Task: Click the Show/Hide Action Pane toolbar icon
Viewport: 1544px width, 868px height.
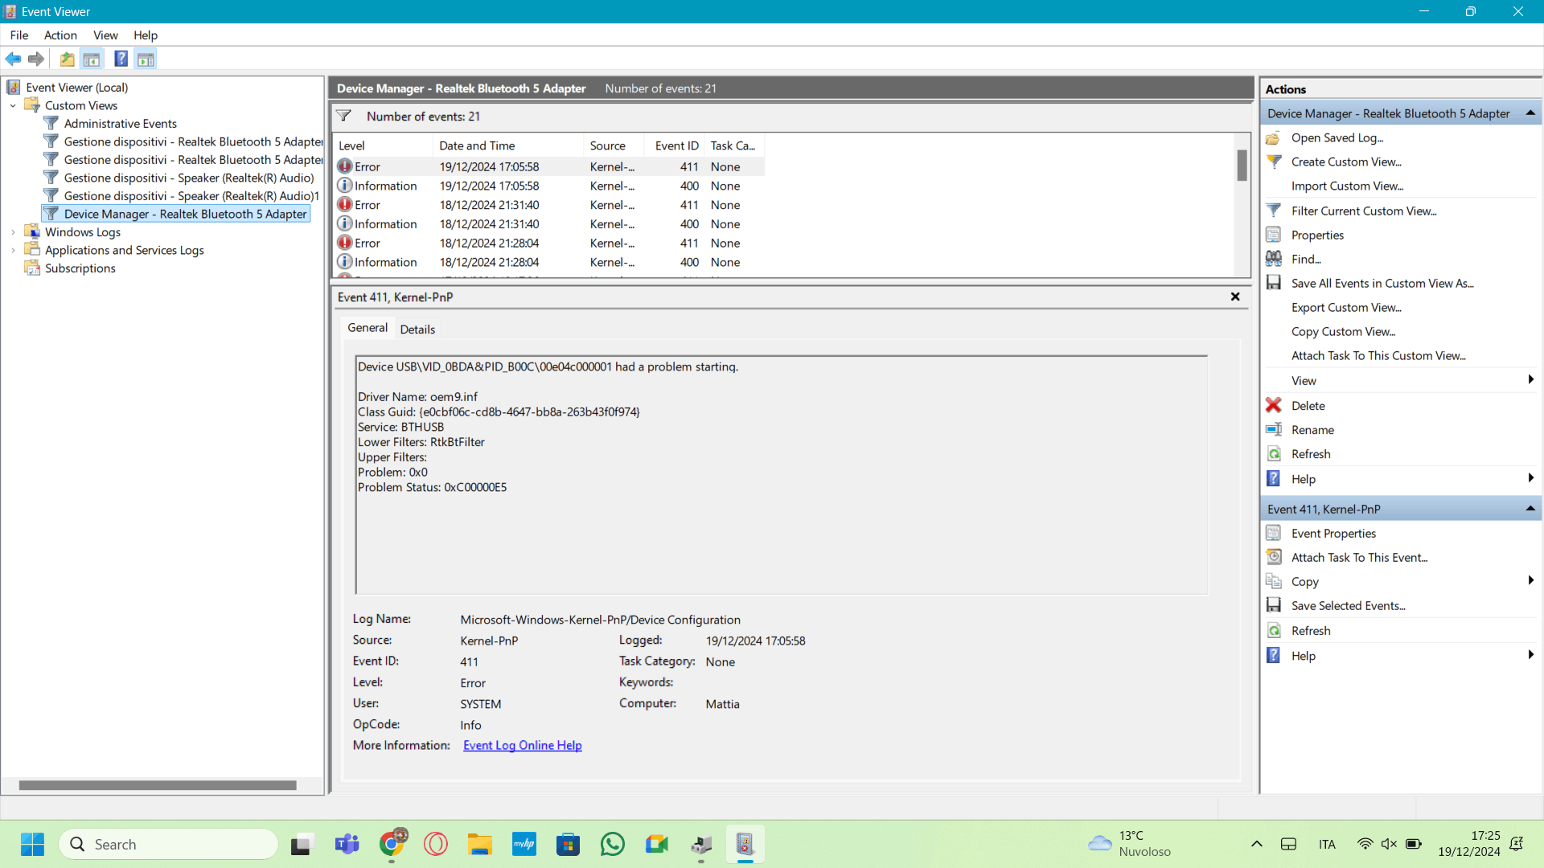Action: pos(146,59)
